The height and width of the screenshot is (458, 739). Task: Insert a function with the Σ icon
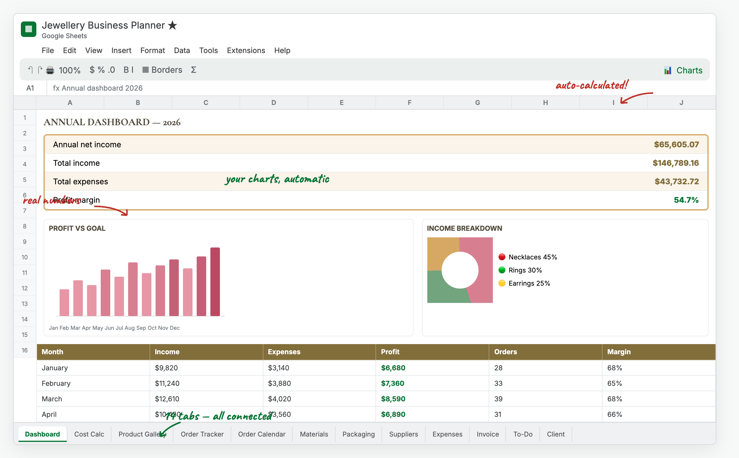tap(194, 70)
